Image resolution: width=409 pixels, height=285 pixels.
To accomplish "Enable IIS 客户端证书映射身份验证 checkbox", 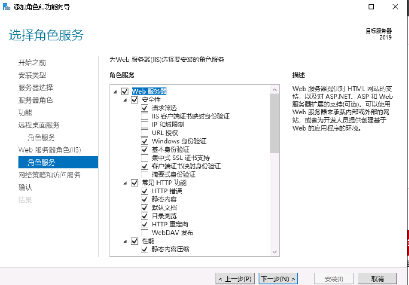I will point(144,116).
